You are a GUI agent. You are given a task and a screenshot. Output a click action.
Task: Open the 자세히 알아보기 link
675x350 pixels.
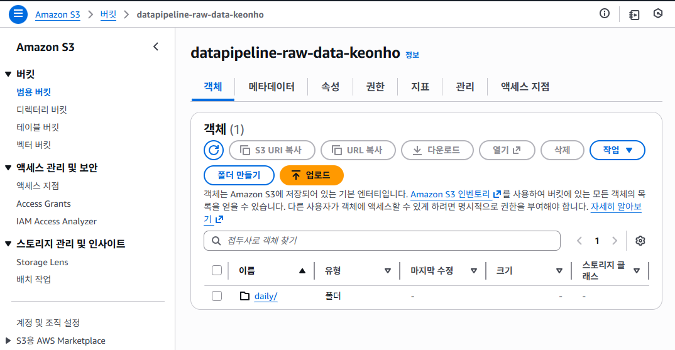point(615,207)
